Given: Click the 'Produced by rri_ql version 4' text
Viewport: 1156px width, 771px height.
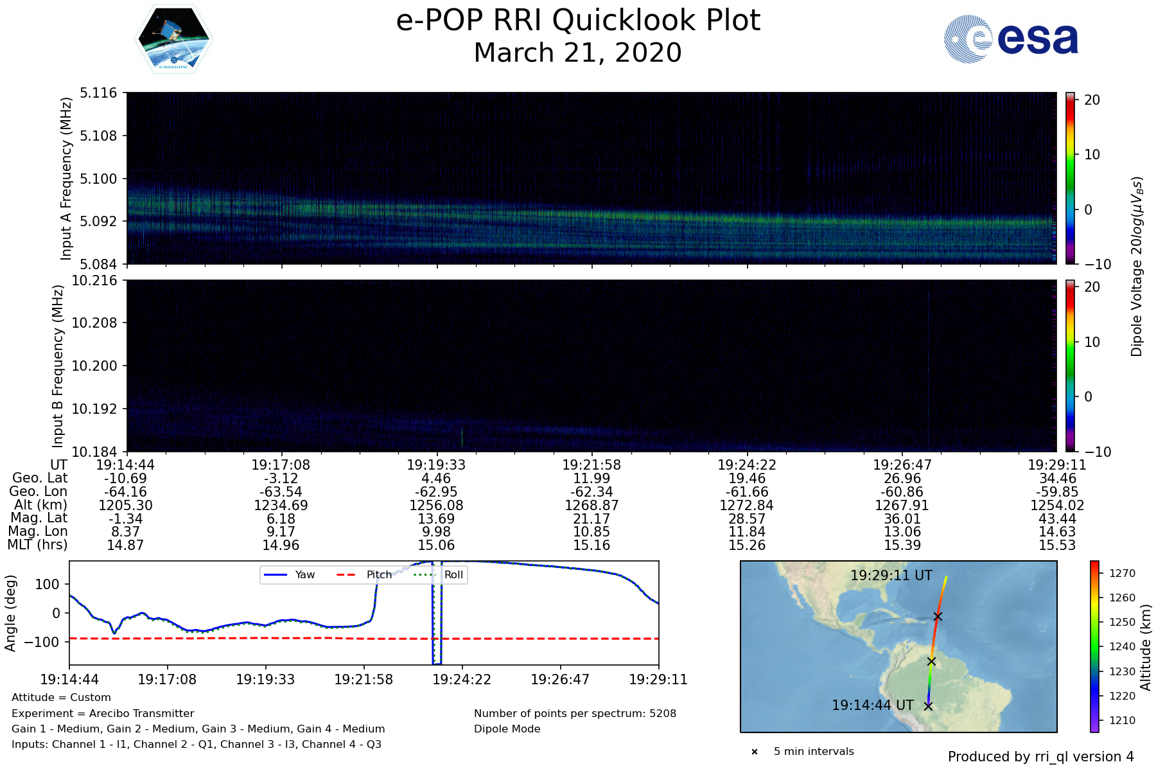Looking at the screenshot, I should coord(1040,757).
